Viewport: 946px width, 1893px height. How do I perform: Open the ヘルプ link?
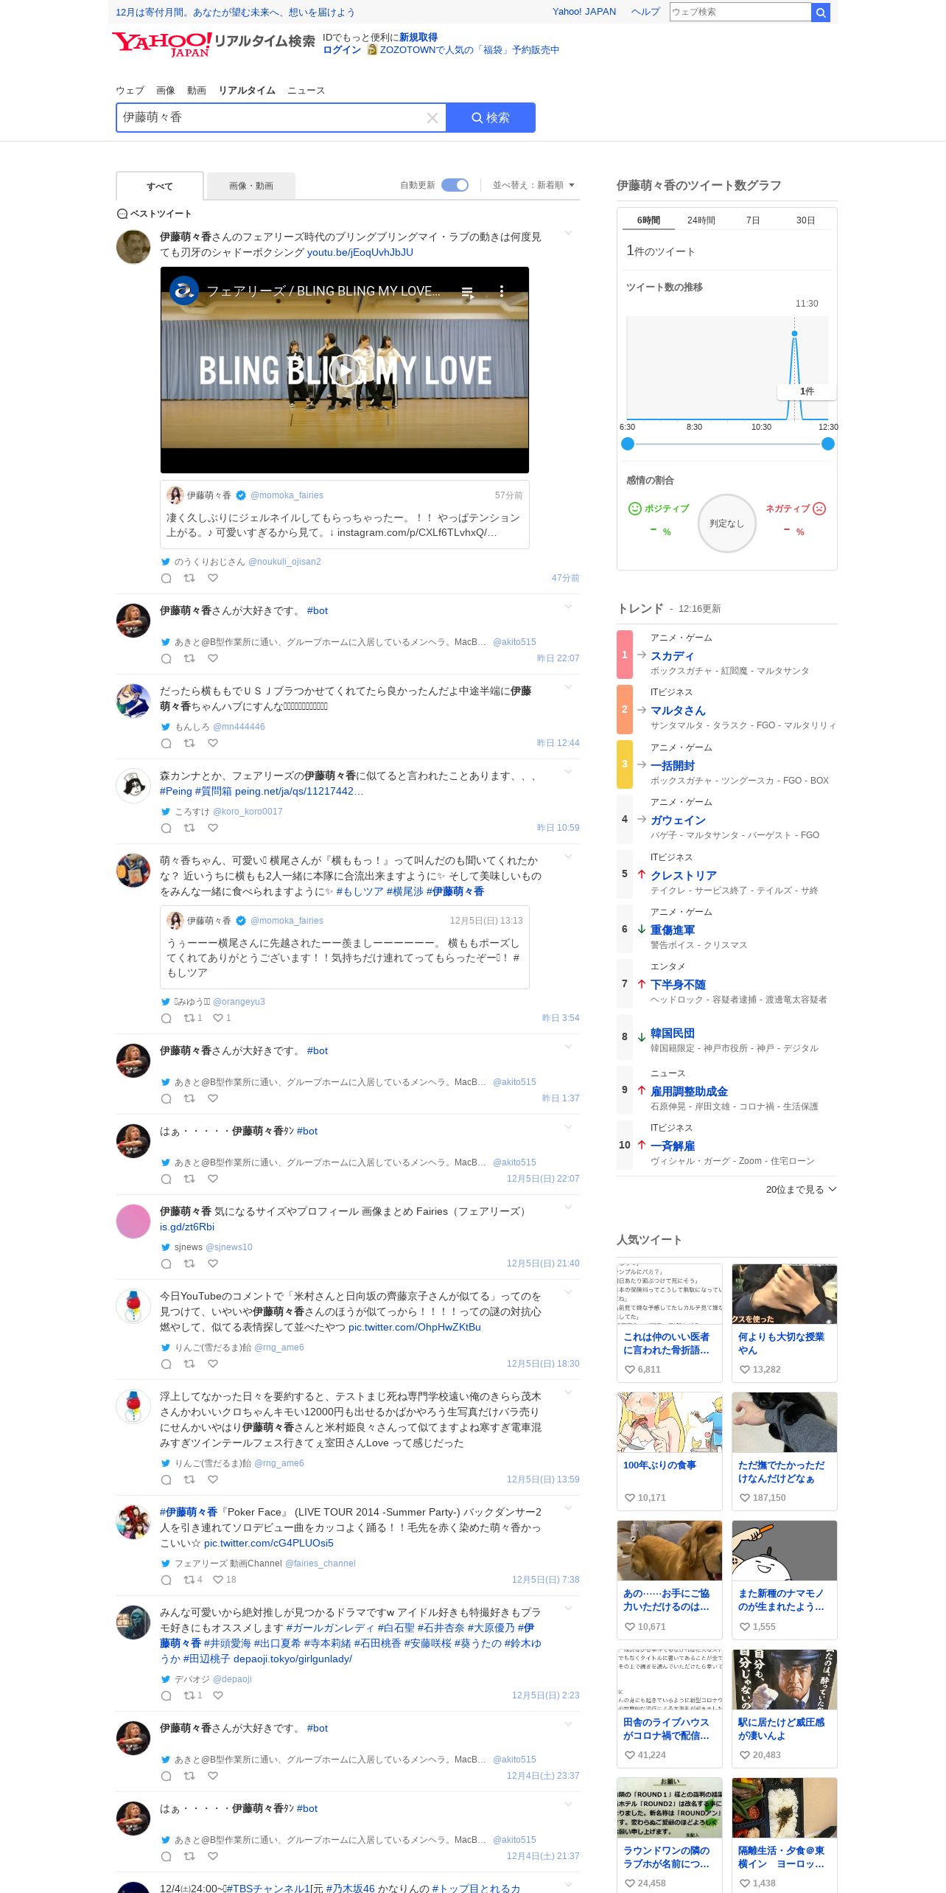(645, 12)
